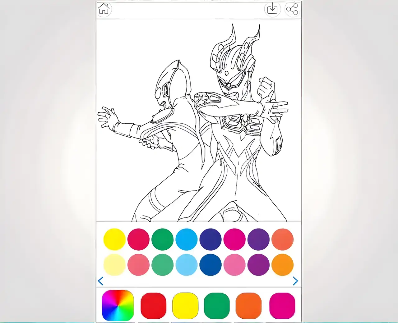Pick crimson red in top palette row
Viewport: 398px width, 323px height.
click(138, 239)
